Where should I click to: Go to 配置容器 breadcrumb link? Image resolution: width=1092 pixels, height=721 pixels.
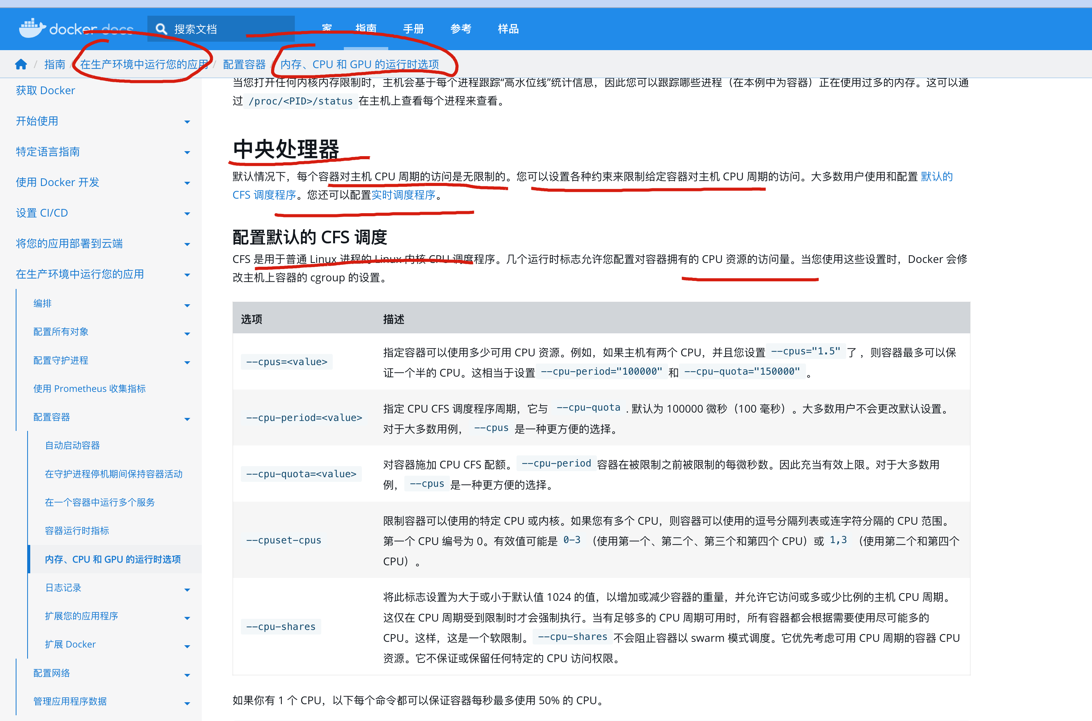[244, 64]
